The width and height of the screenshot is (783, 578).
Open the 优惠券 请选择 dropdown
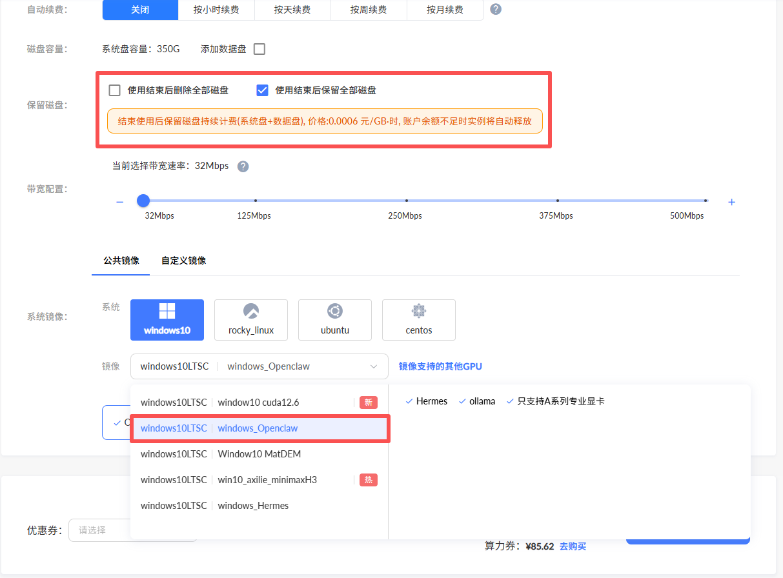tap(132, 530)
